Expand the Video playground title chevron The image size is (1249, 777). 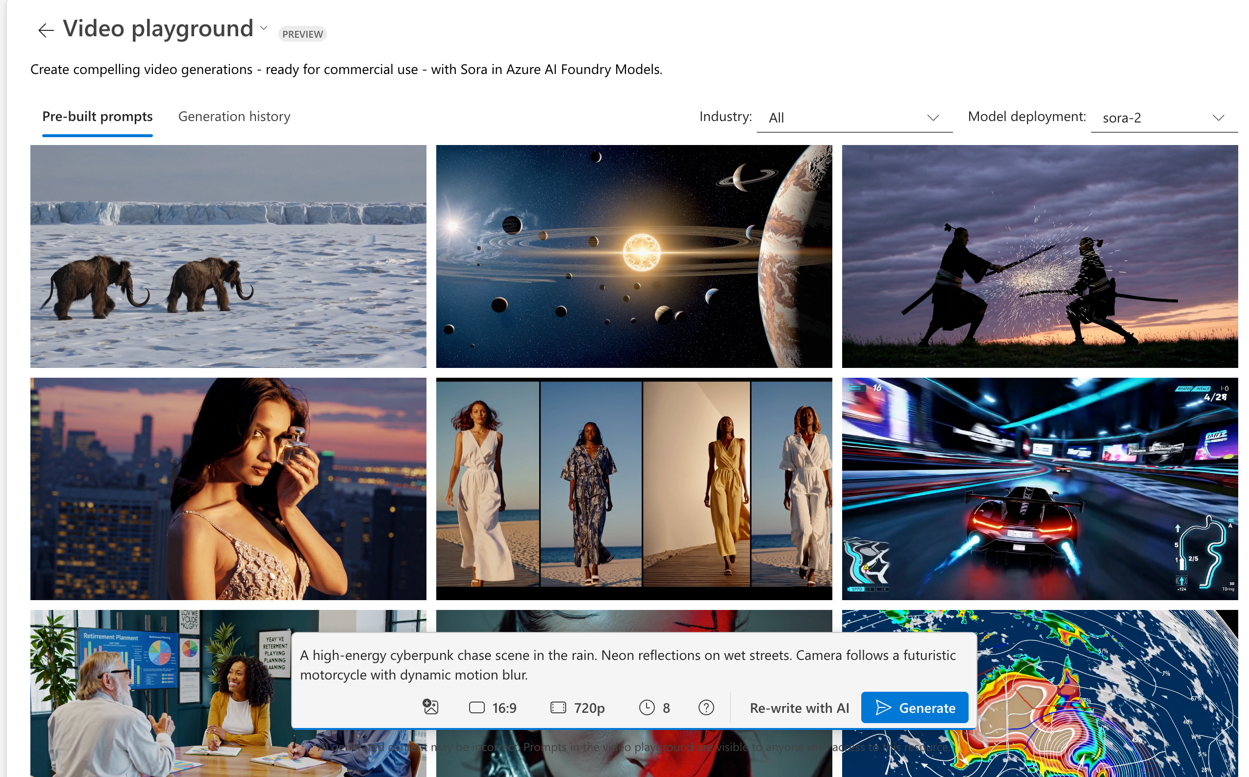pyautogui.click(x=264, y=28)
